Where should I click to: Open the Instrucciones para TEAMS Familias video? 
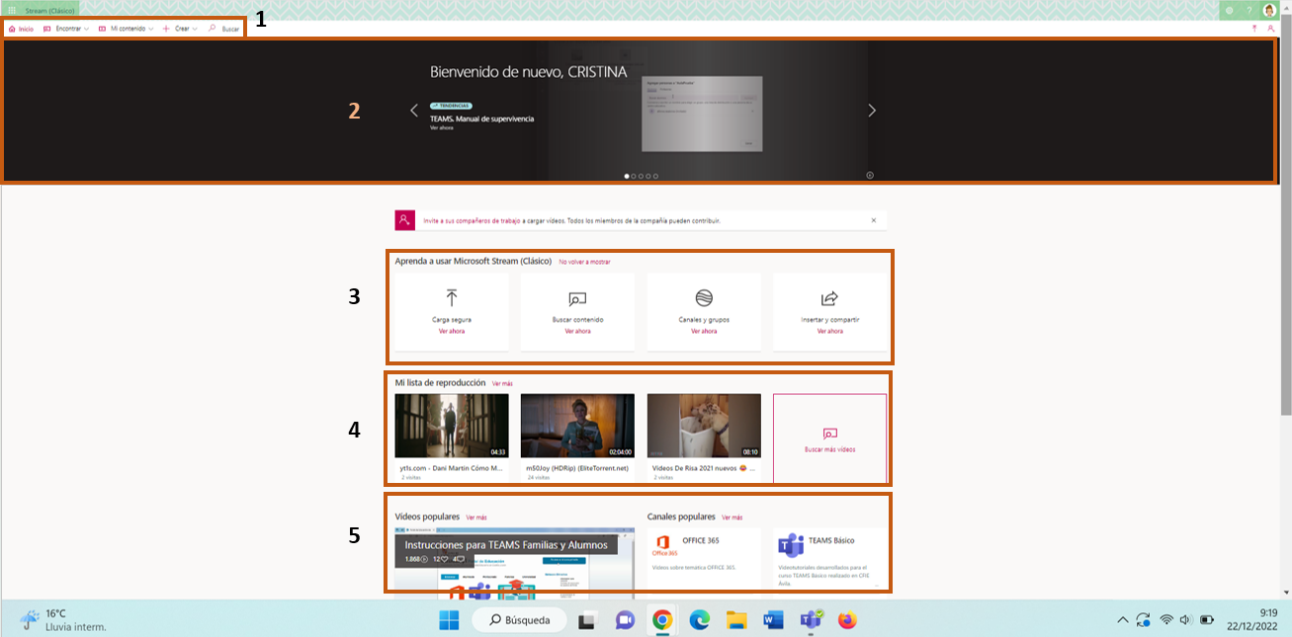pyautogui.click(x=513, y=563)
